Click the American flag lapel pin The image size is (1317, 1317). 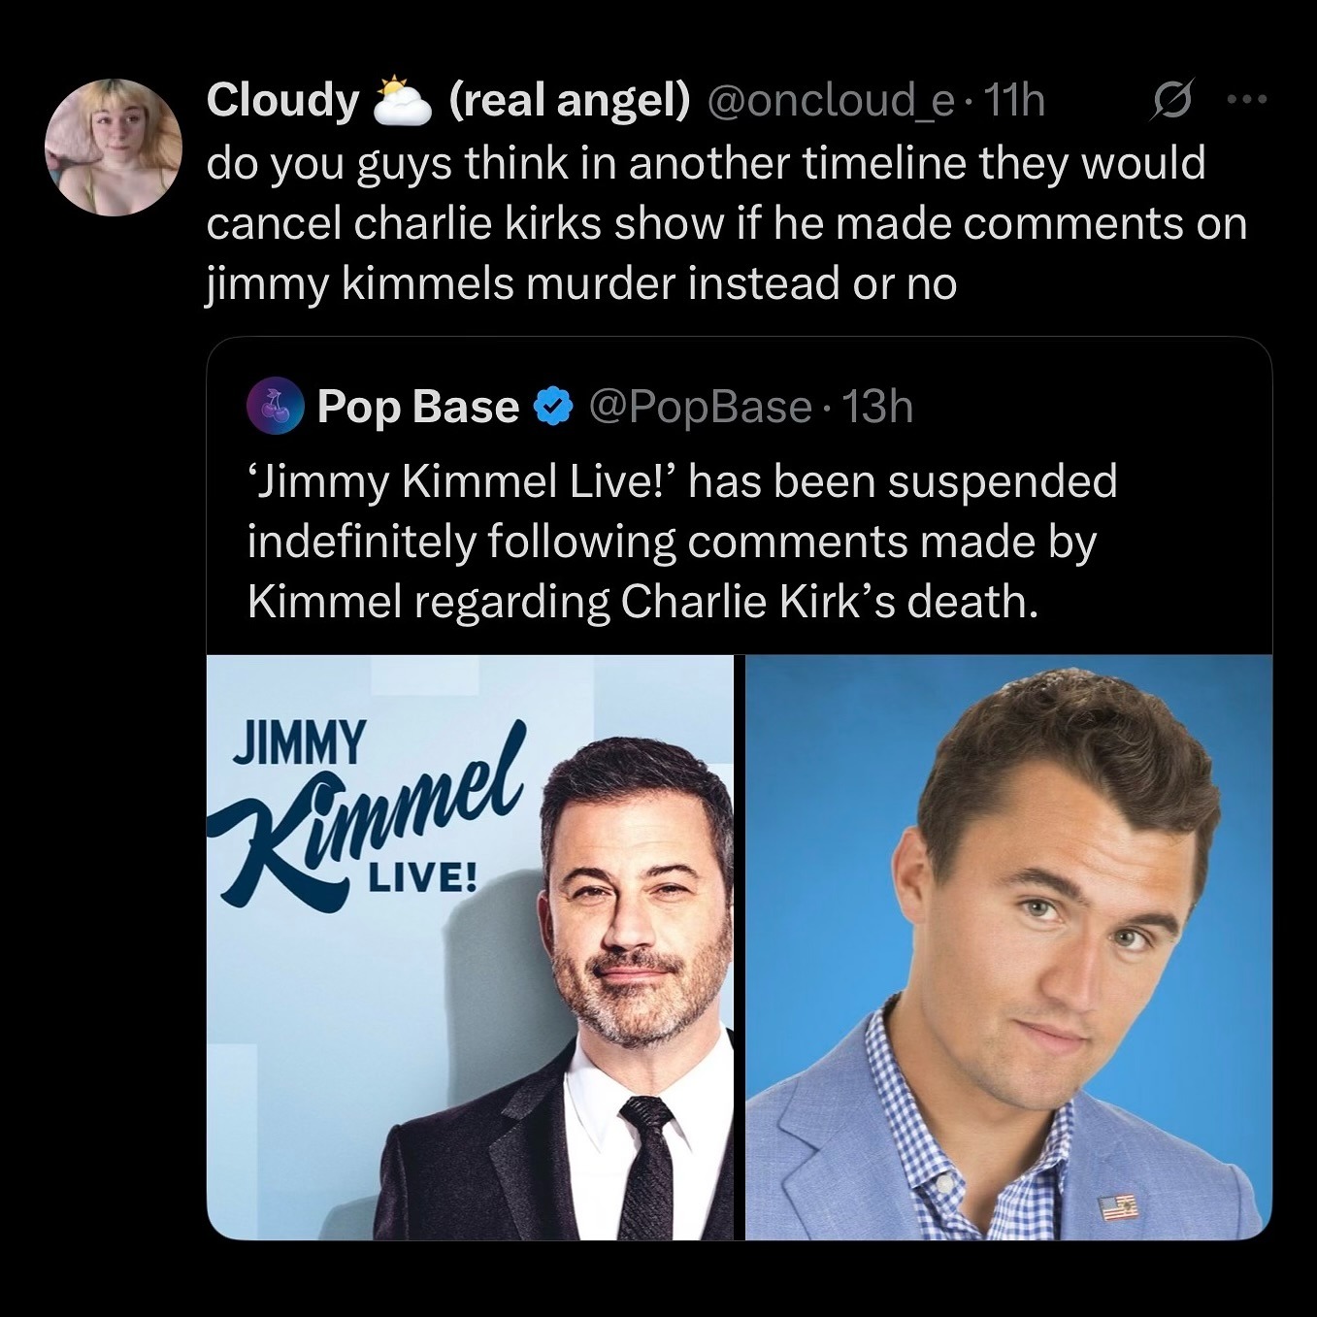(x=1119, y=1208)
